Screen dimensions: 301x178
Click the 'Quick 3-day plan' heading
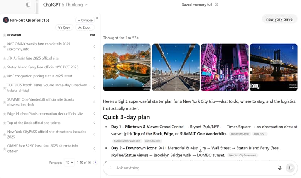click(126, 117)
